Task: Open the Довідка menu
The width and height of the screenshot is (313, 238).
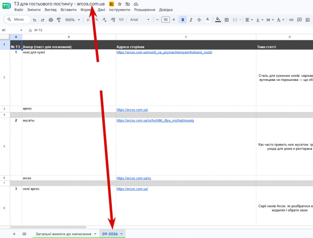Action: tap(166, 10)
